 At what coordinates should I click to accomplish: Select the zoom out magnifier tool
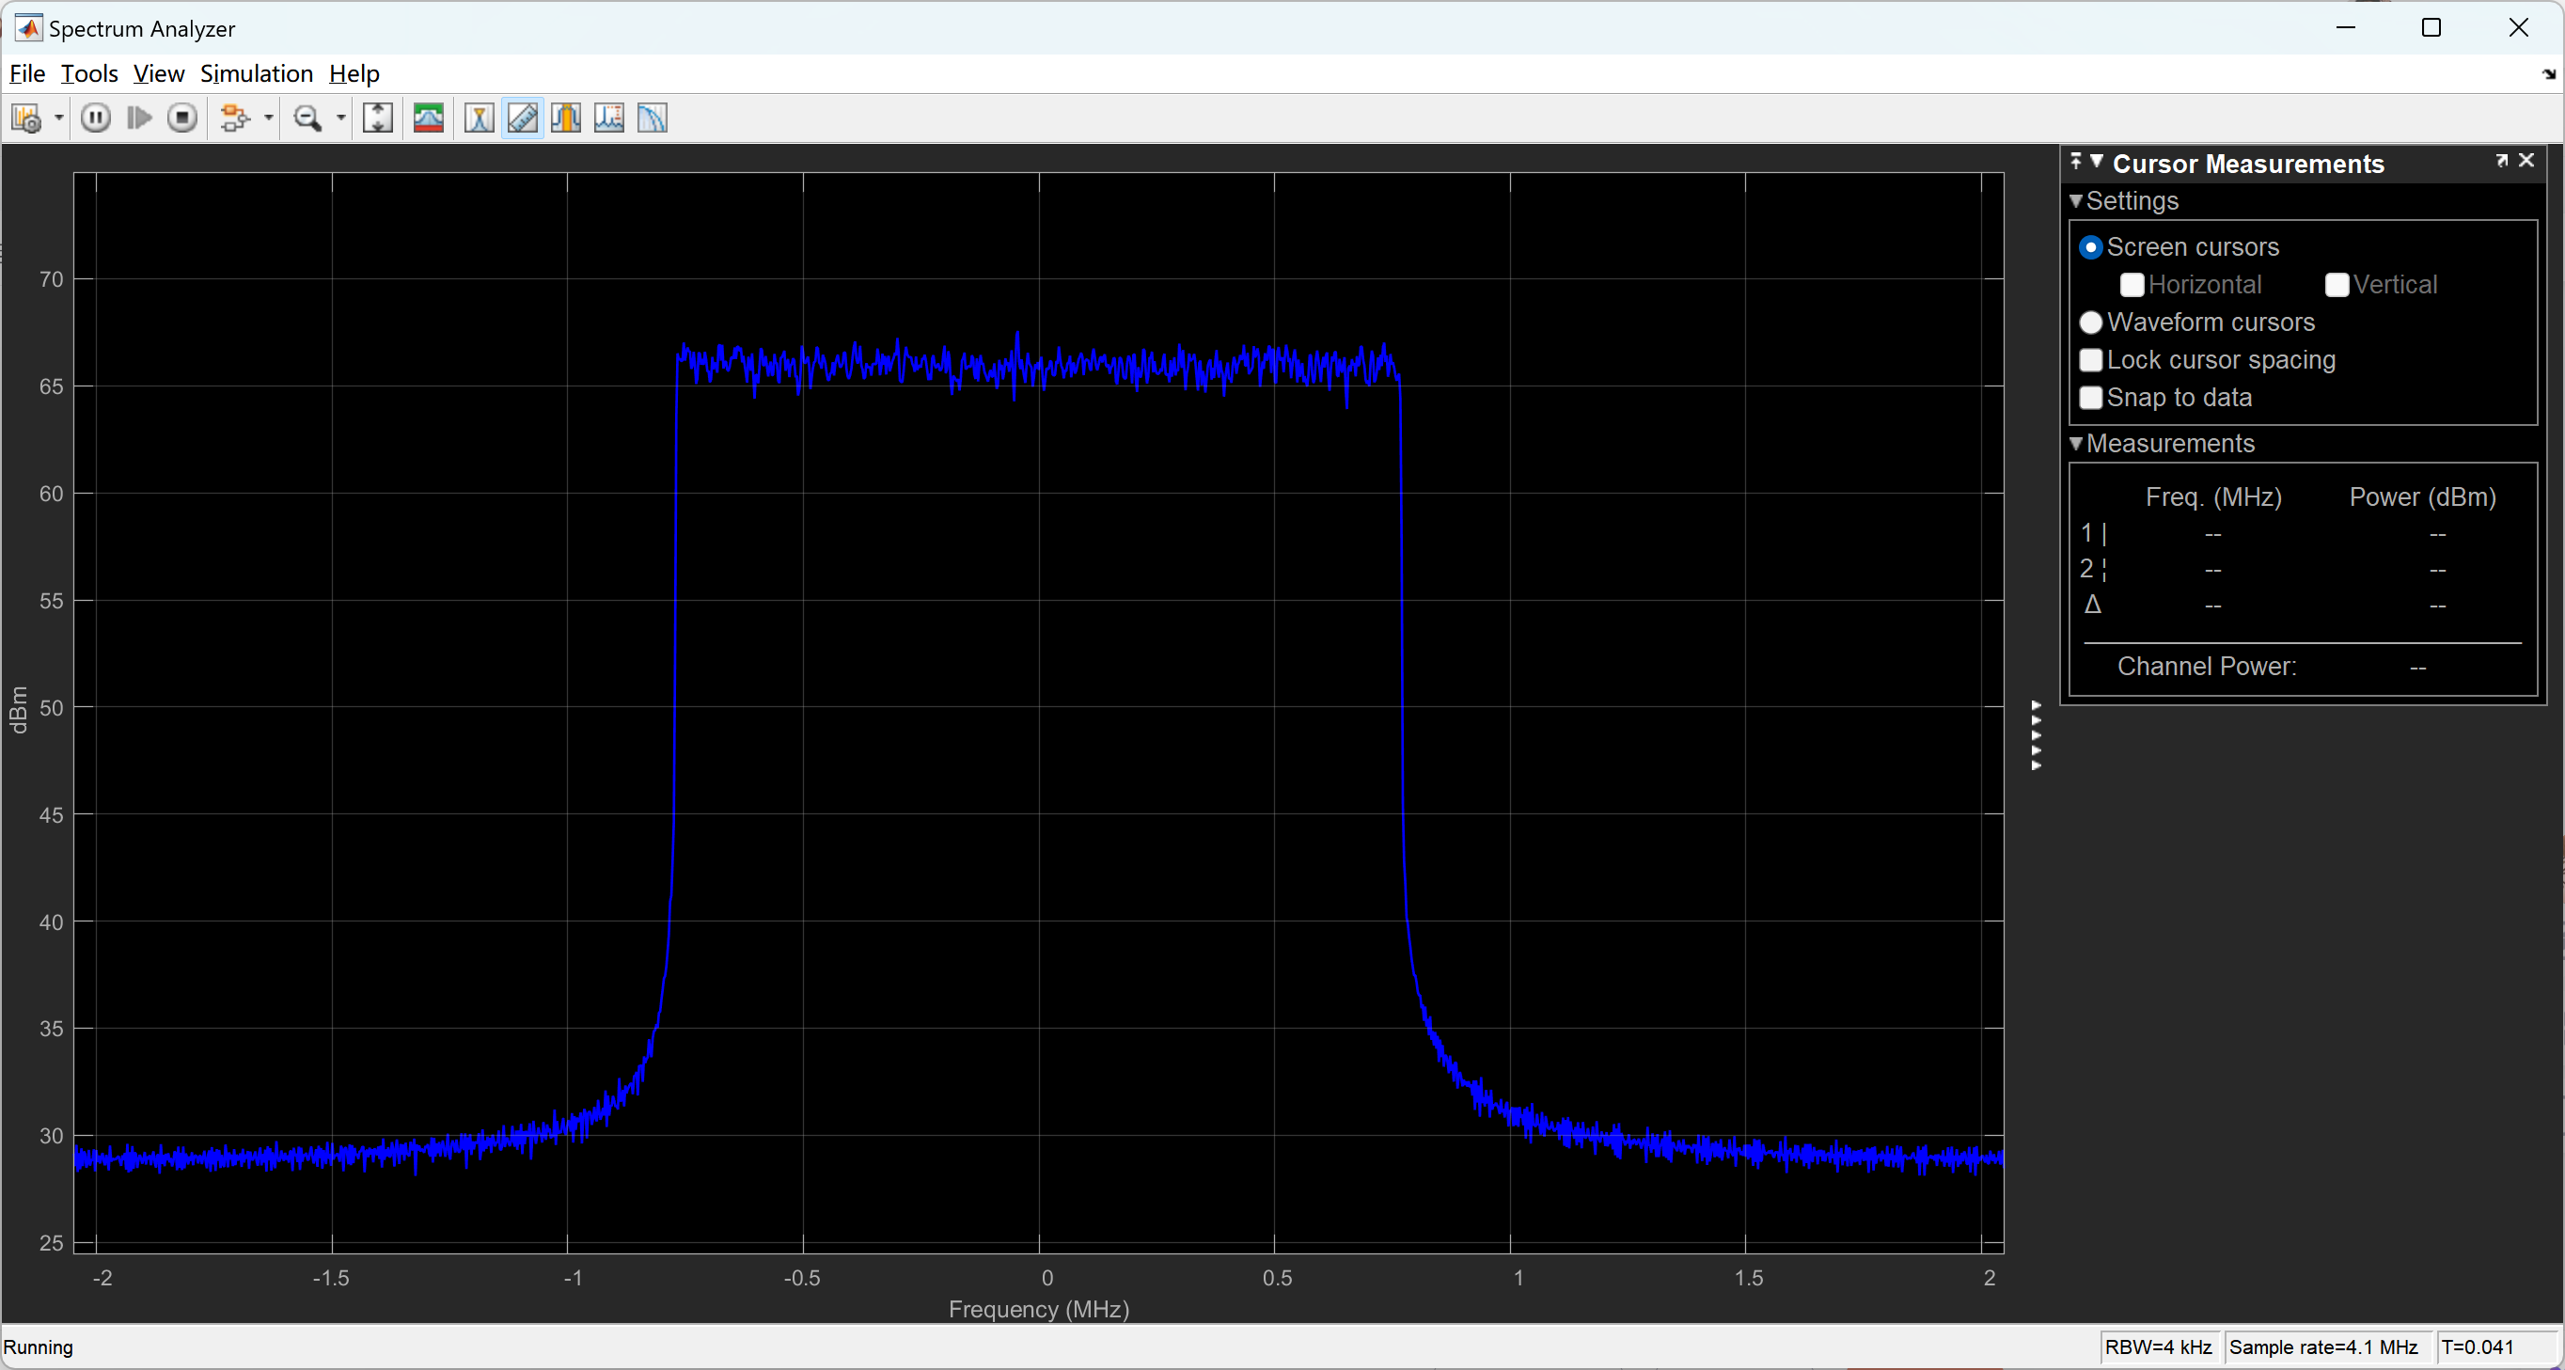pyautogui.click(x=307, y=118)
